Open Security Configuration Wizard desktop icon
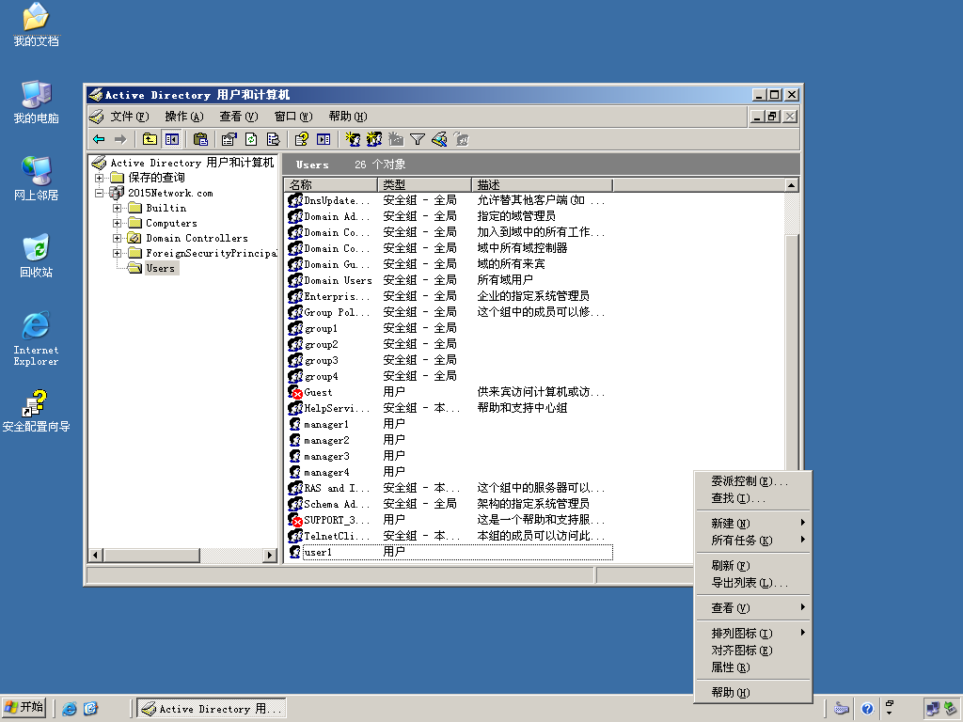 (x=37, y=412)
